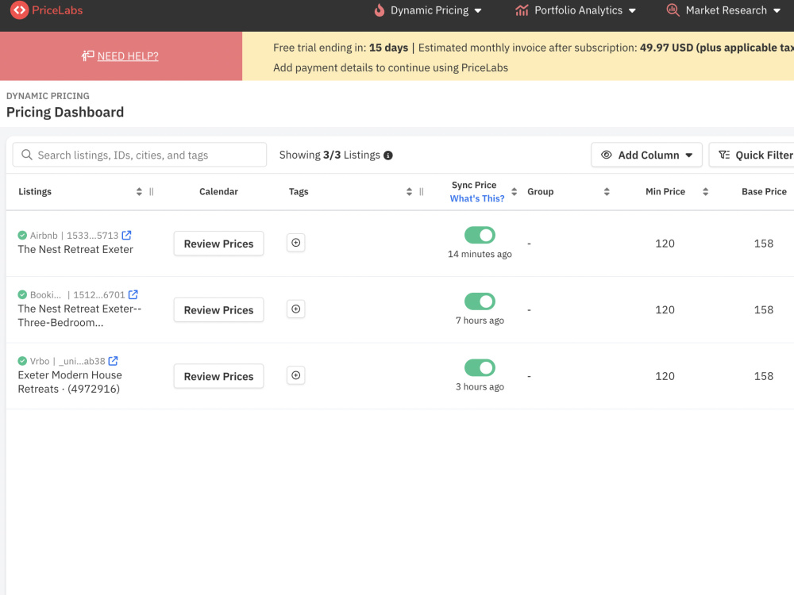Open the Portfolio Analytics menu
794x595 pixels.
[575, 10]
